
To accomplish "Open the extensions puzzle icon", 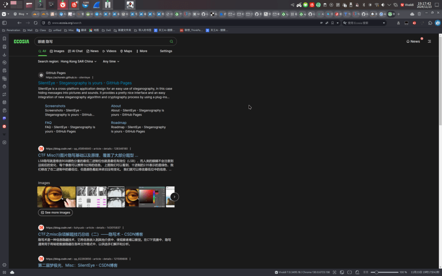I will tap(430, 23).
